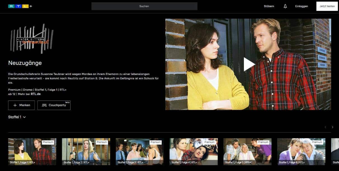Start a Couchparty

[54, 105]
